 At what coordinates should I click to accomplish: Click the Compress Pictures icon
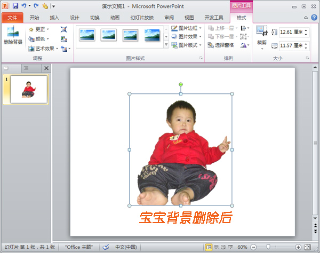coord(64,29)
